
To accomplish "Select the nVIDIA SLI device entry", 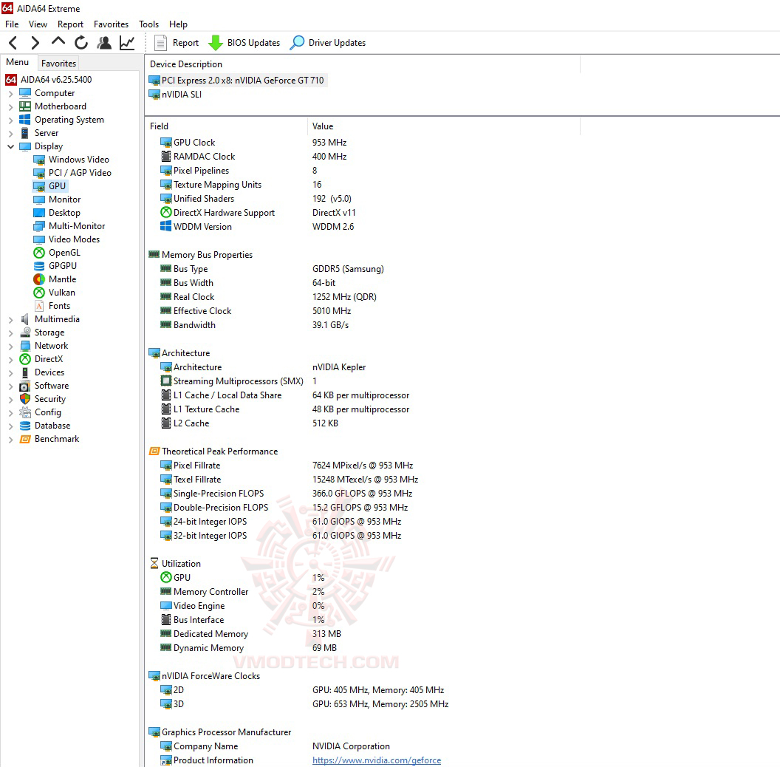I will (x=176, y=95).
